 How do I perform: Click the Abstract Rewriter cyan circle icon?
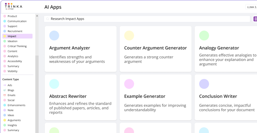(x=54, y=84)
